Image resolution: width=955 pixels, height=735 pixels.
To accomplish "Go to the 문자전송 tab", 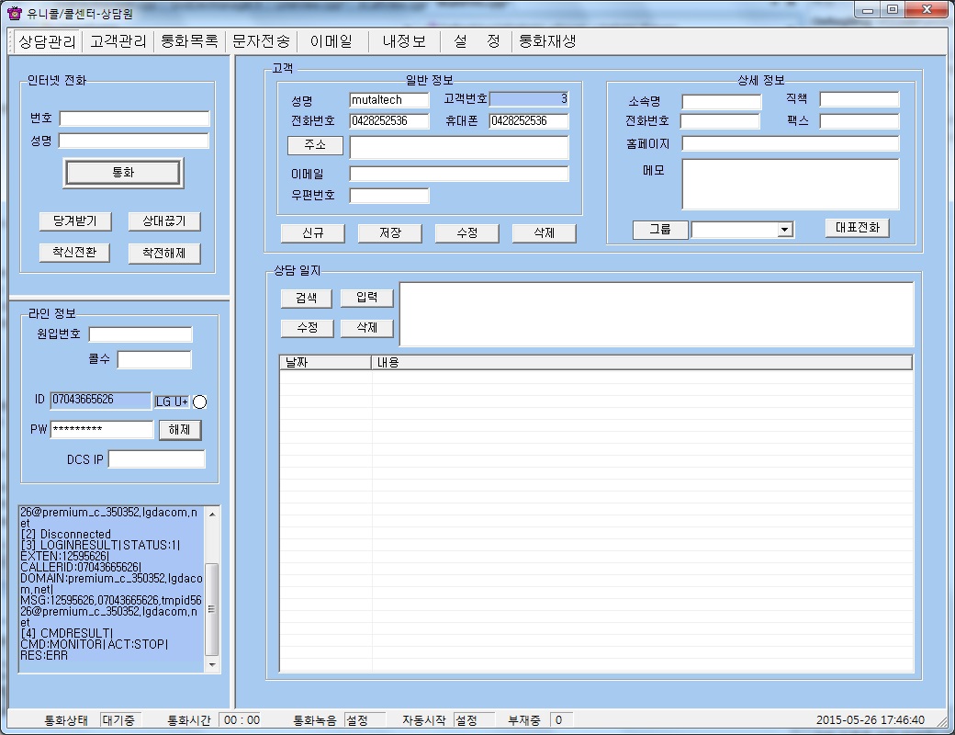I will [x=261, y=41].
